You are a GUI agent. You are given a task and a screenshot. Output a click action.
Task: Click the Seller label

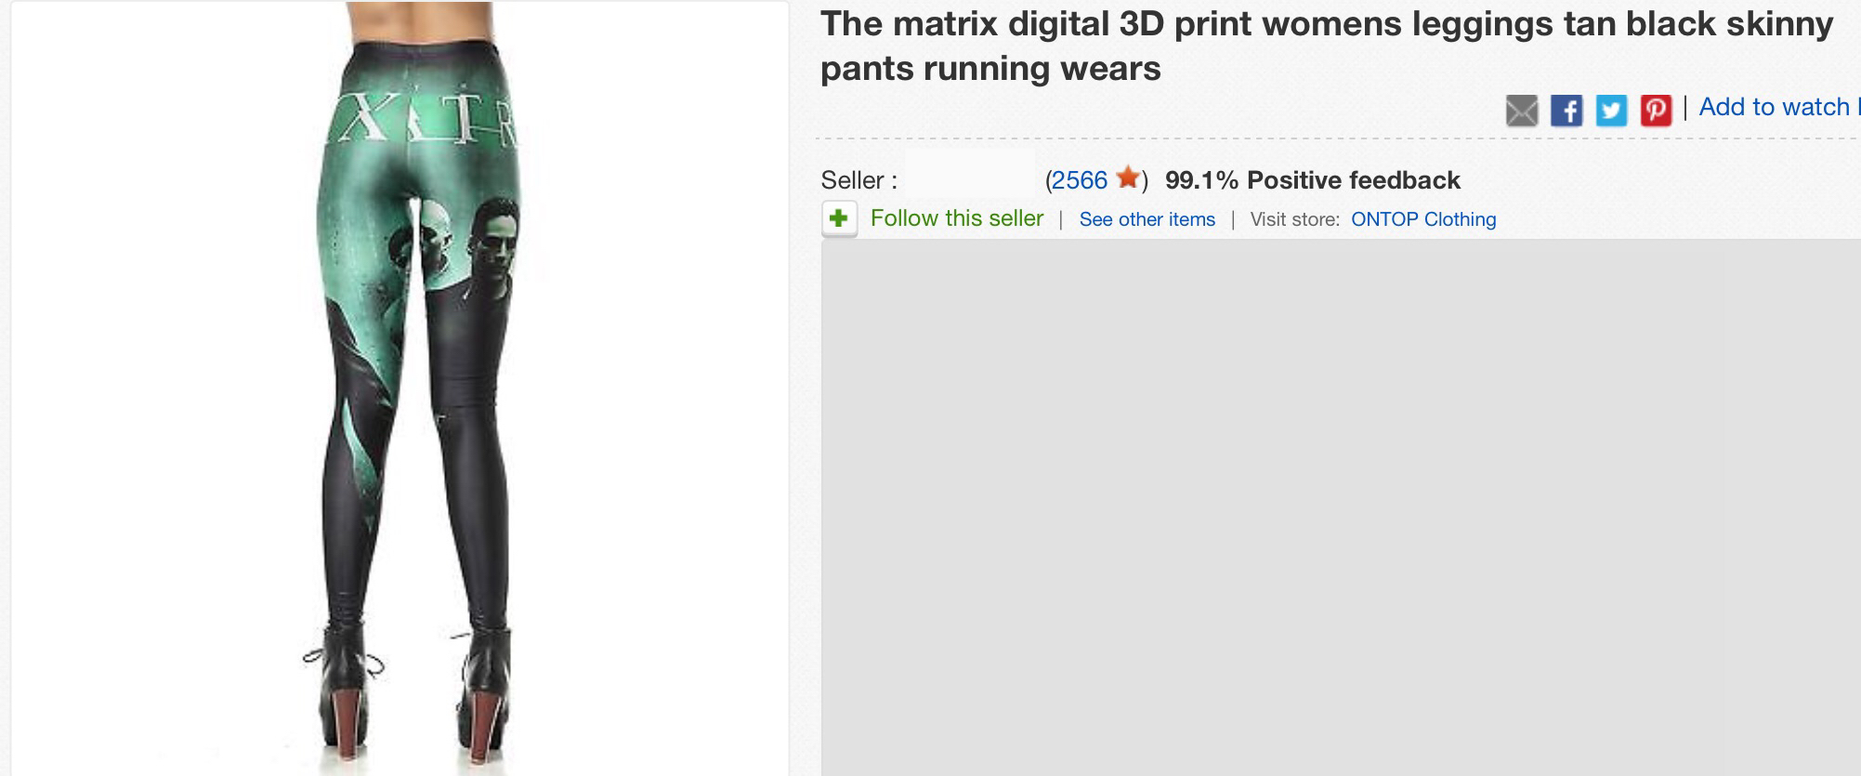(x=858, y=180)
